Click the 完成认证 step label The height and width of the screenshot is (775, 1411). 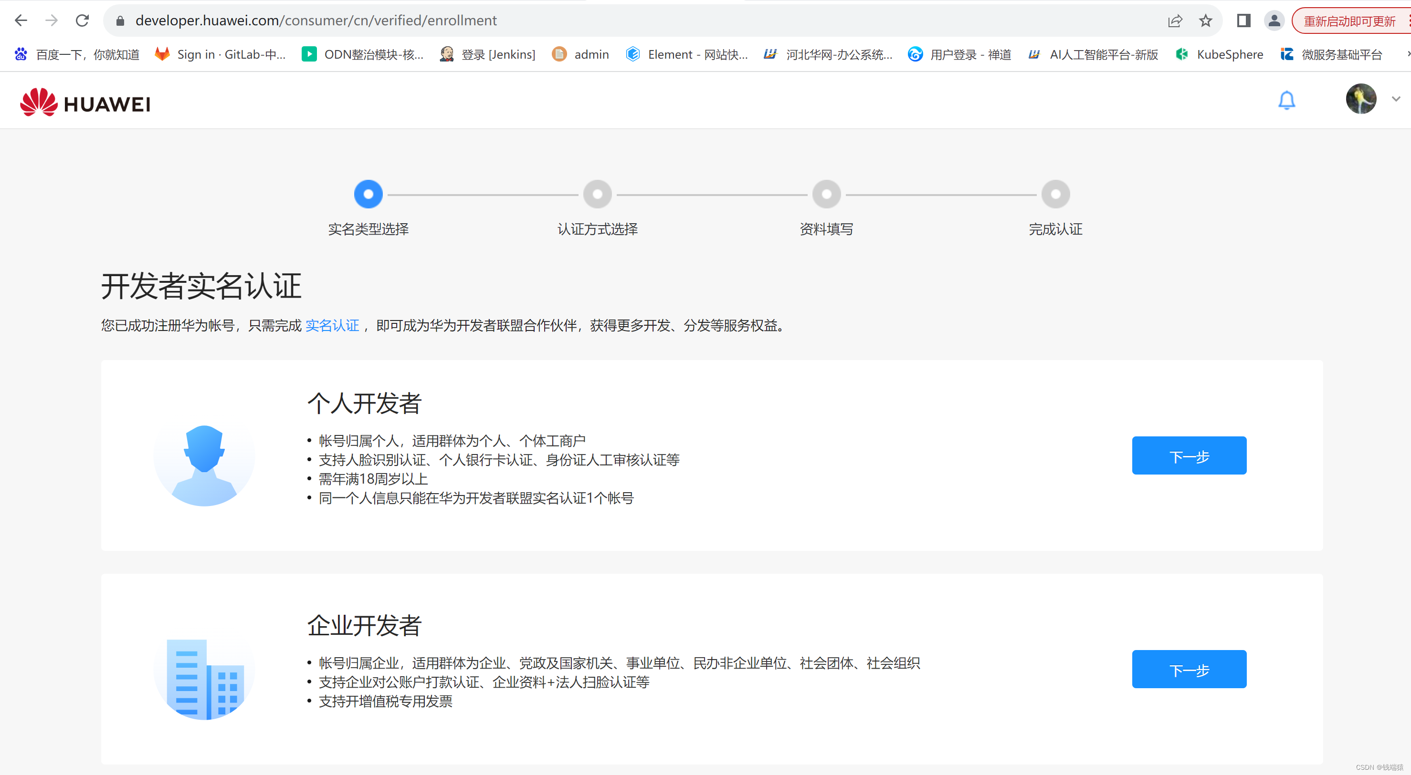click(1055, 229)
